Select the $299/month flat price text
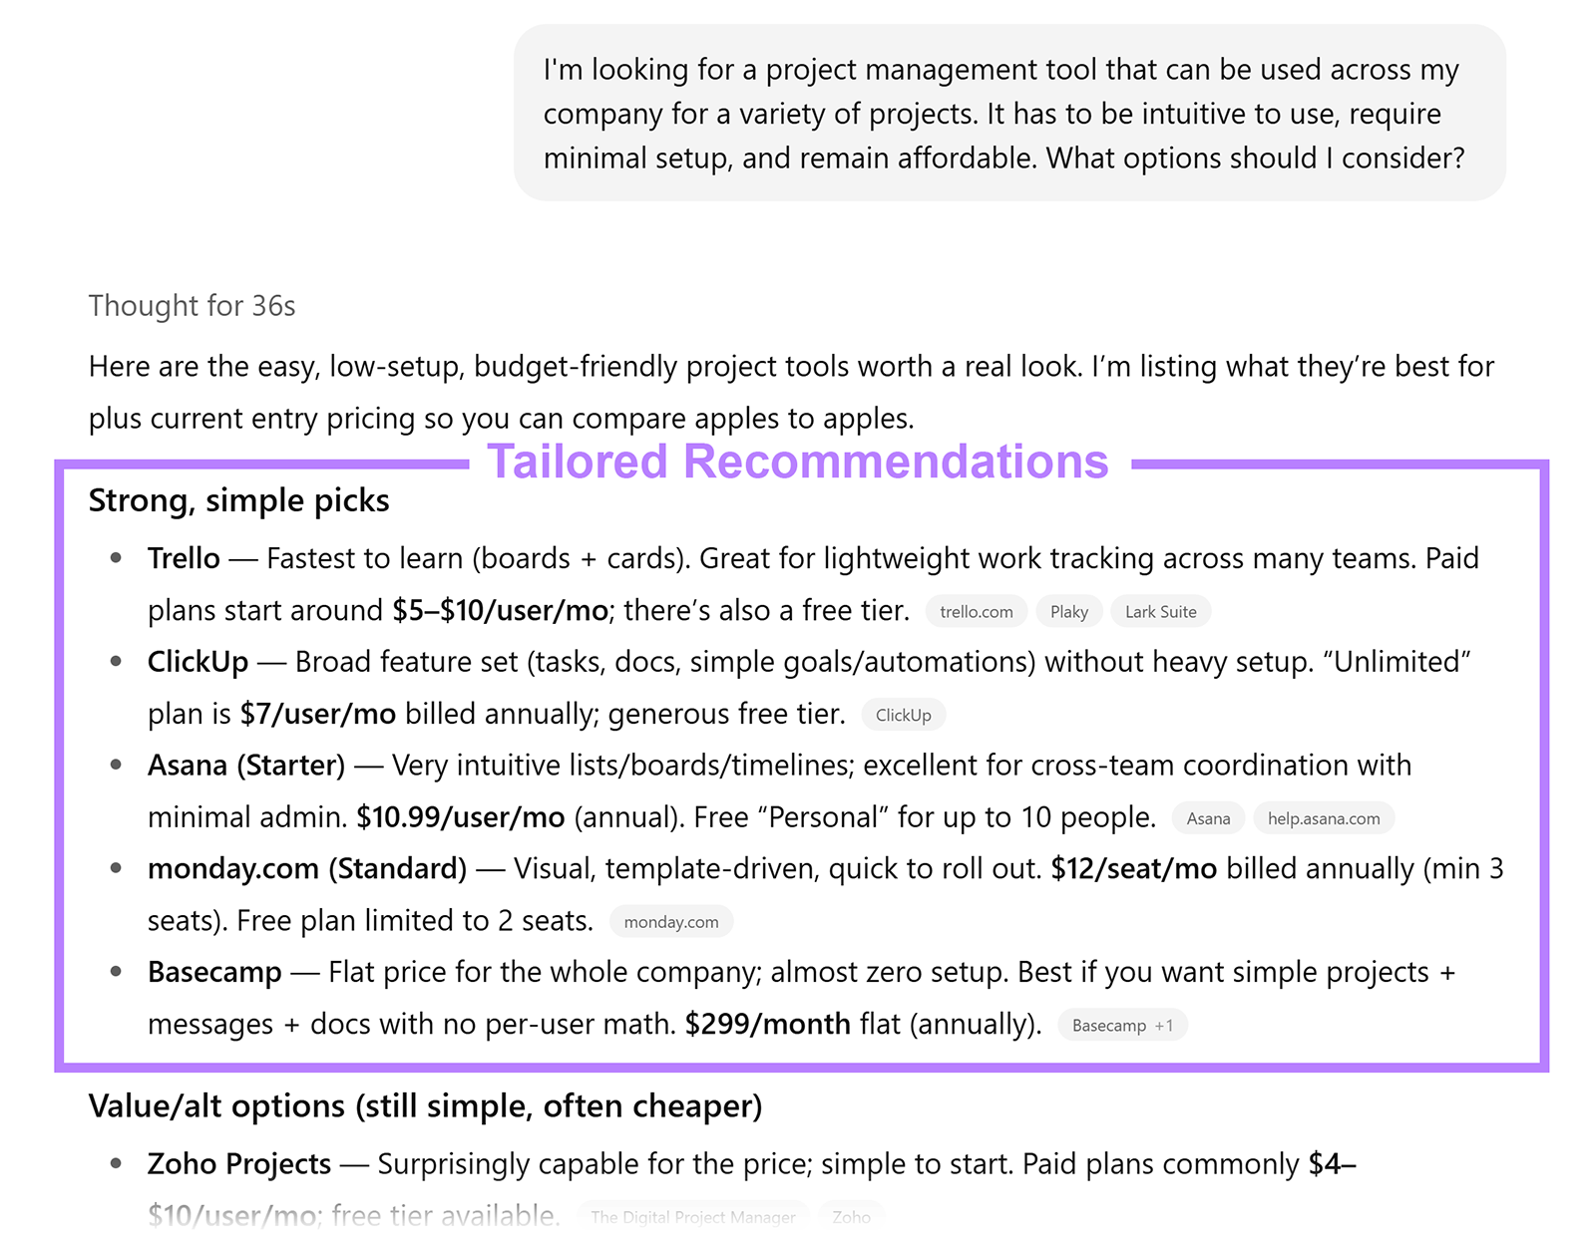 765,1024
